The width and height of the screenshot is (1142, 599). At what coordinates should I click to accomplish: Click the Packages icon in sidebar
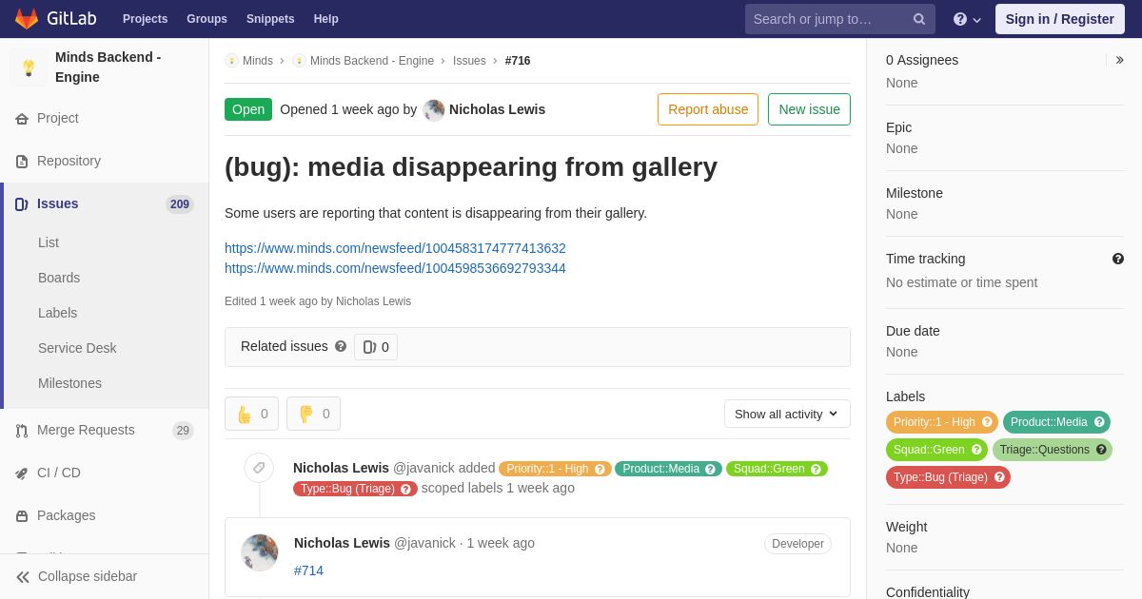click(22, 516)
